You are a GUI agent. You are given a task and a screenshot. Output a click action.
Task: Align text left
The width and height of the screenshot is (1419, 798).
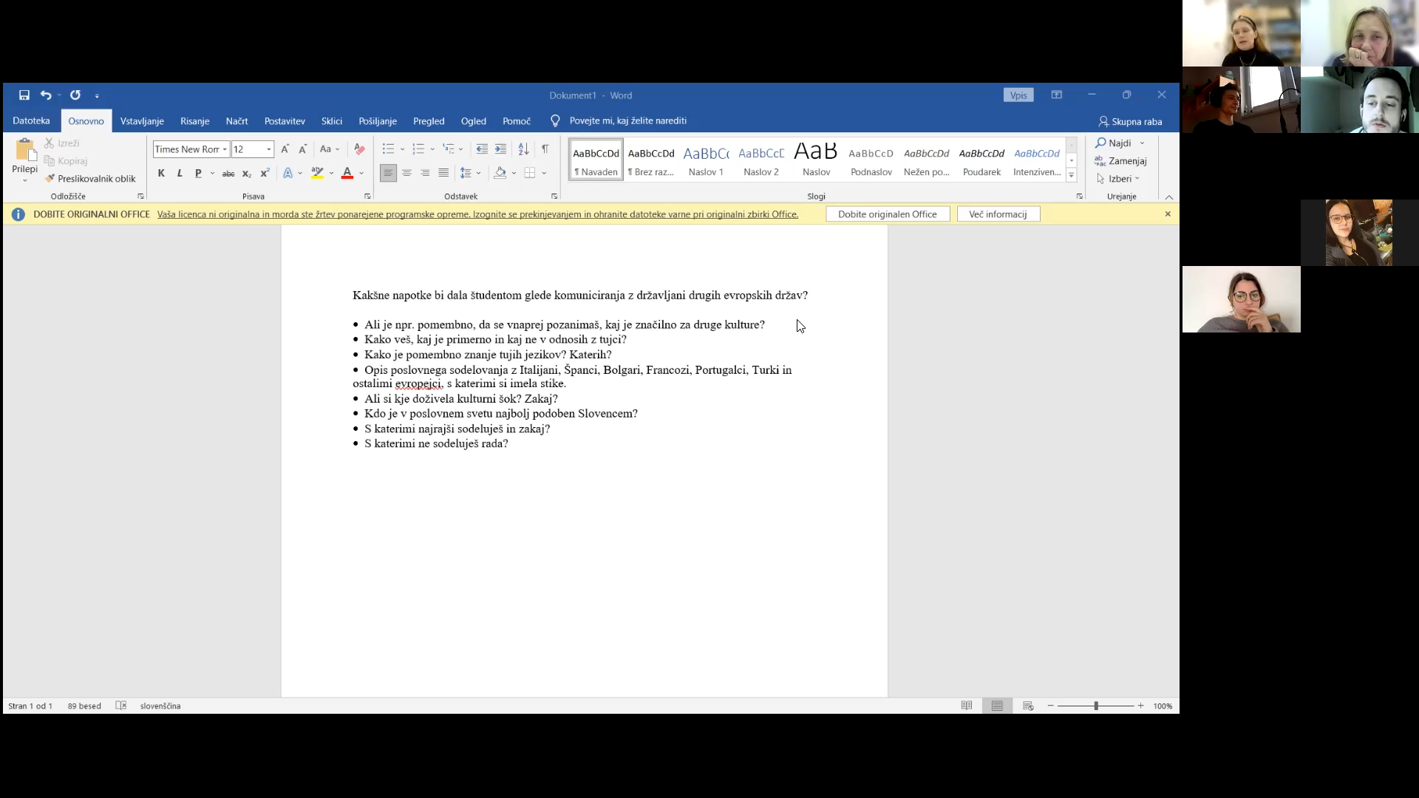pyautogui.click(x=388, y=173)
